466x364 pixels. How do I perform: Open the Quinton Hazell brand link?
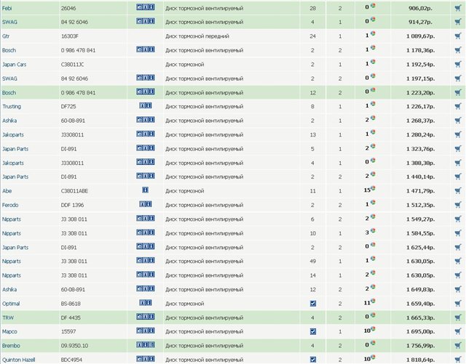pos(18,360)
